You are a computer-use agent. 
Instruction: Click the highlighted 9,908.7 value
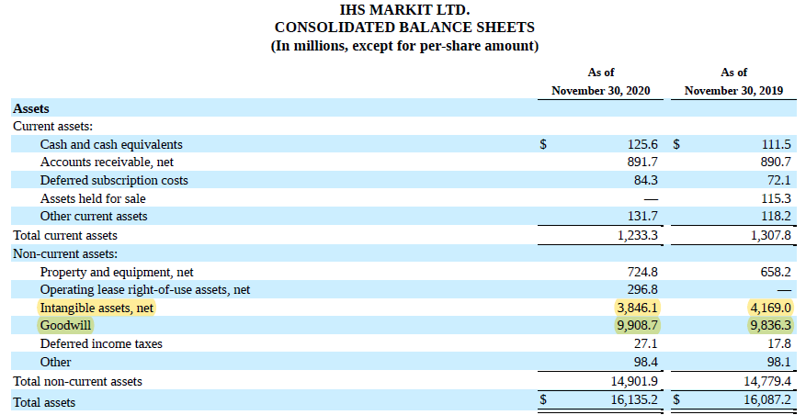[x=638, y=326]
